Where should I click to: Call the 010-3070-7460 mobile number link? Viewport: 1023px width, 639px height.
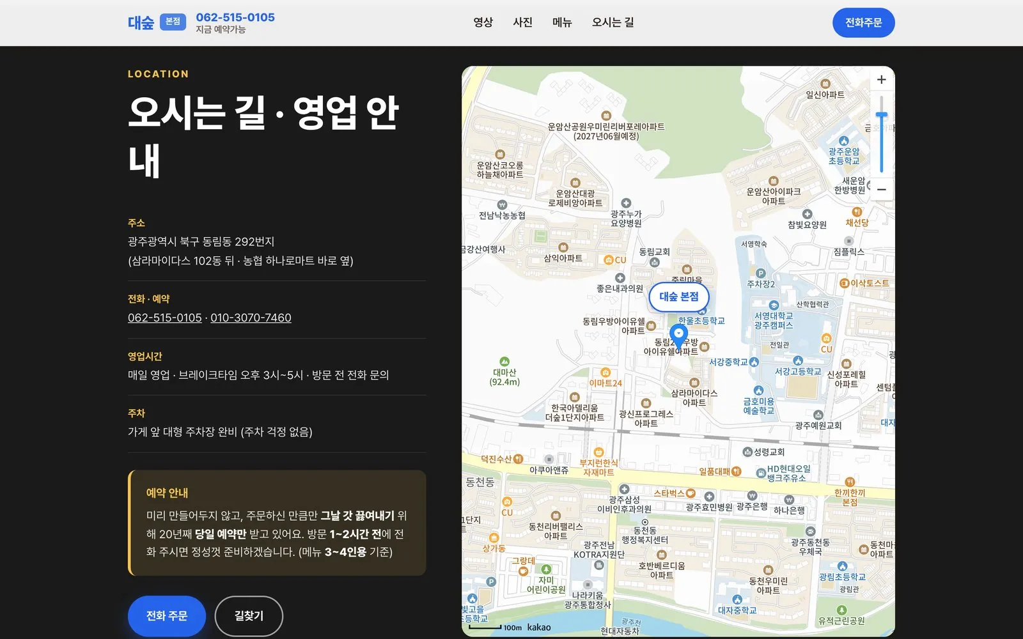pyautogui.click(x=251, y=318)
